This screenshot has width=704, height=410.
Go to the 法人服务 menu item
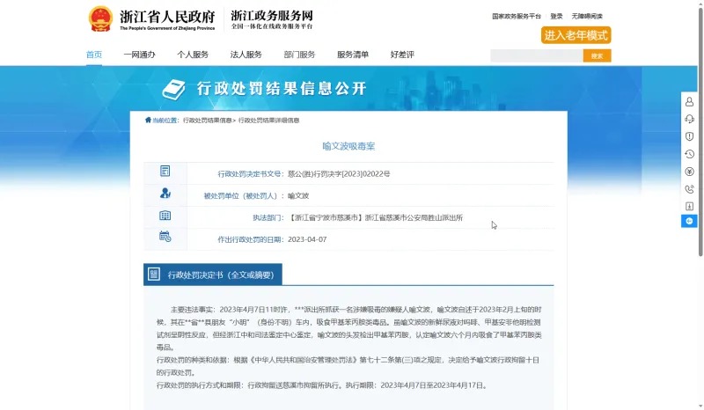(x=246, y=55)
